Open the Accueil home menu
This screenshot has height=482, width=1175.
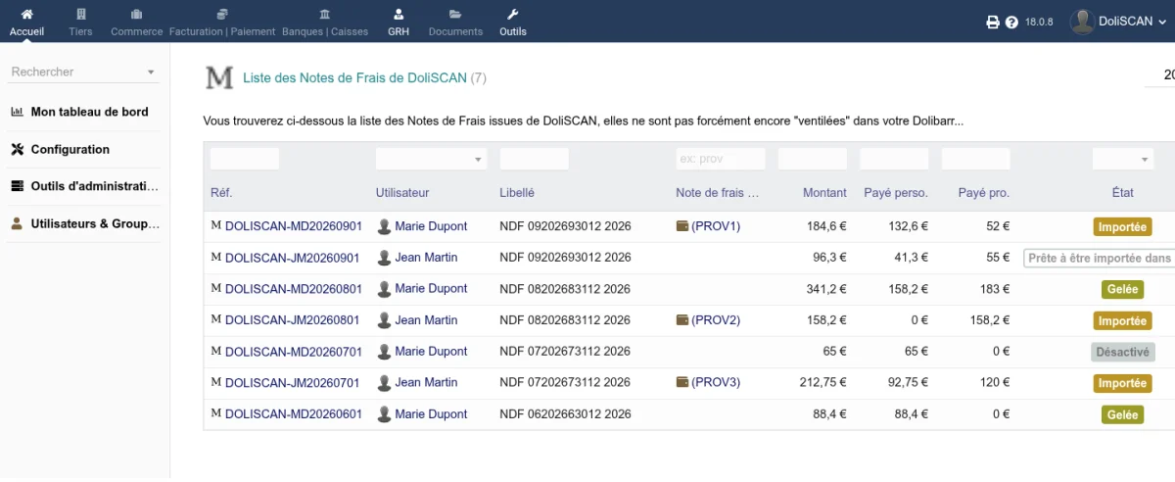26,22
